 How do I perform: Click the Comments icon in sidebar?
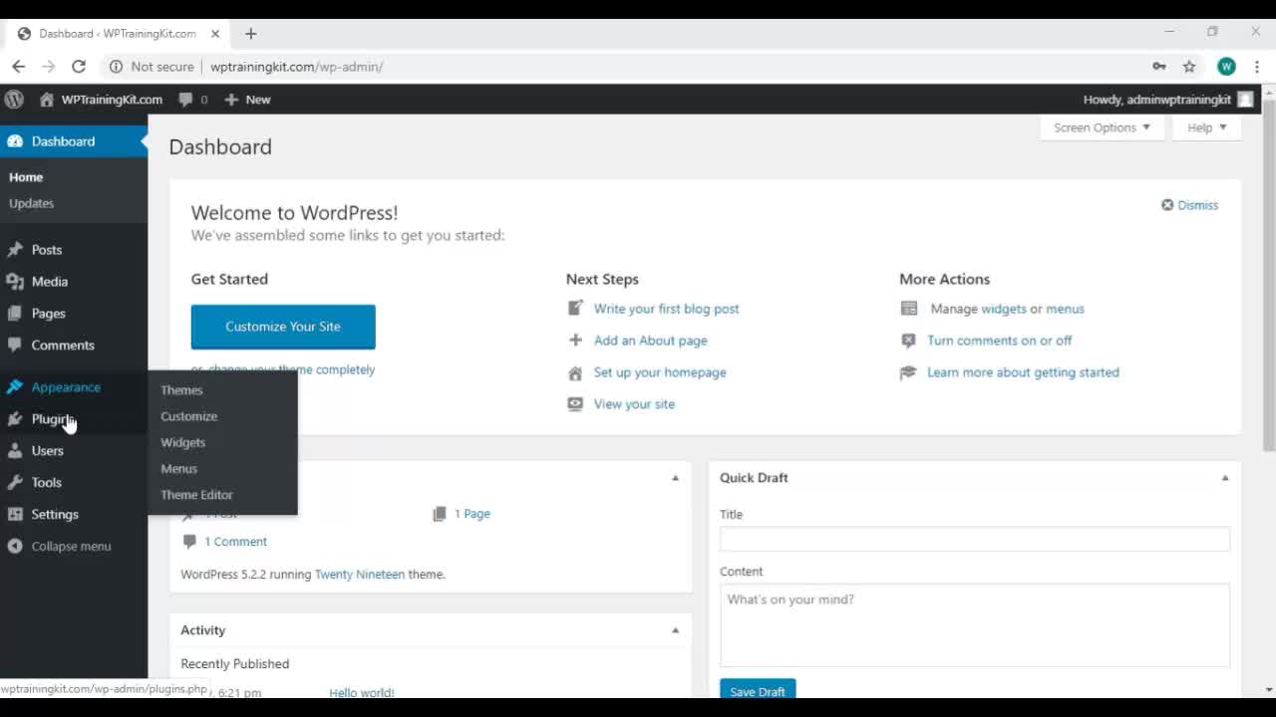(15, 346)
